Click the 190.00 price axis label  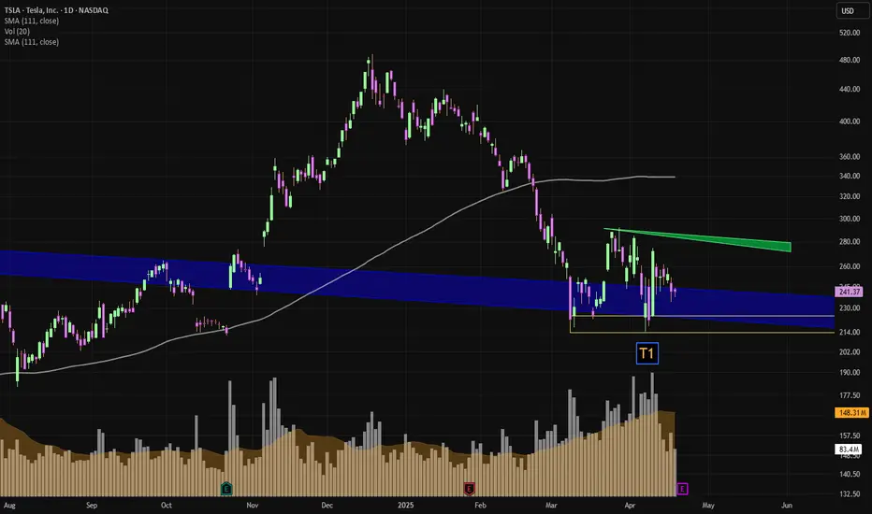(x=850, y=372)
